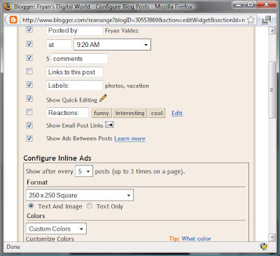Click the Fryan Valdez author name
The image size is (280, 256).
pyautogui.click(x=122, y=31)
